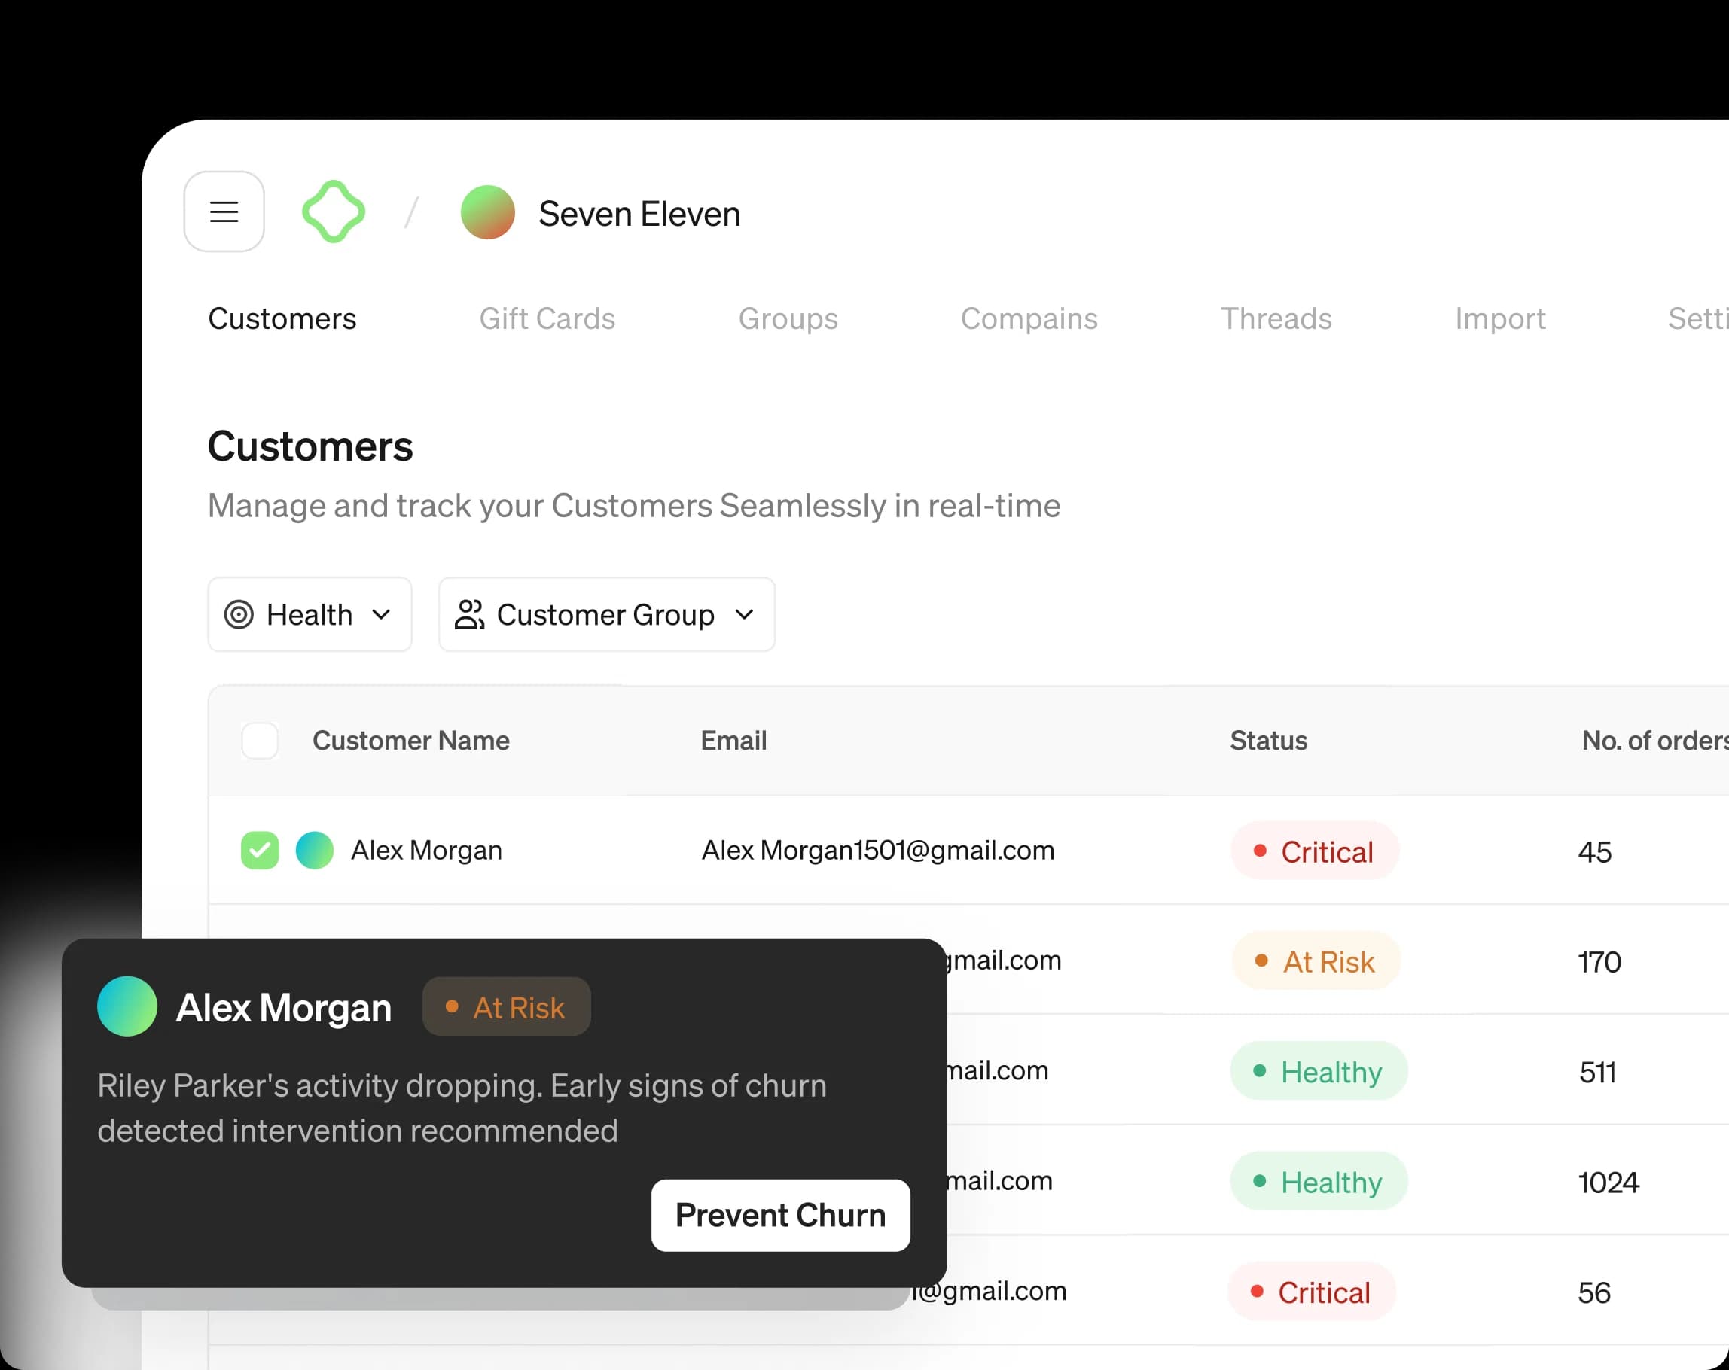Go to the Import tab

pyautogui.click(x=1499, y=319)
